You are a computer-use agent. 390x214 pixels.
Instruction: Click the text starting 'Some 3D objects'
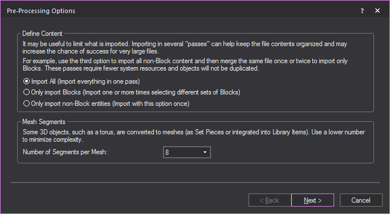click(x=194, y=136)
